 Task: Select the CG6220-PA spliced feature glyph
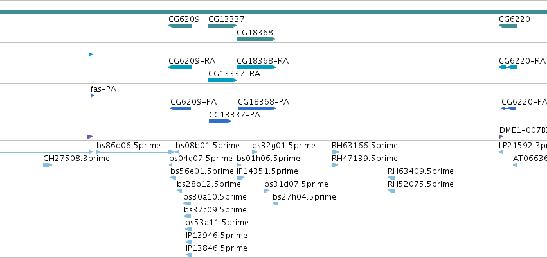[508, 108]
